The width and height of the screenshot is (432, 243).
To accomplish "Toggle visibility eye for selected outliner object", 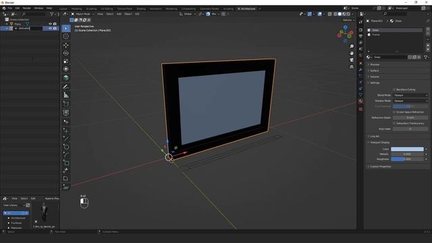I will [50, 28].
